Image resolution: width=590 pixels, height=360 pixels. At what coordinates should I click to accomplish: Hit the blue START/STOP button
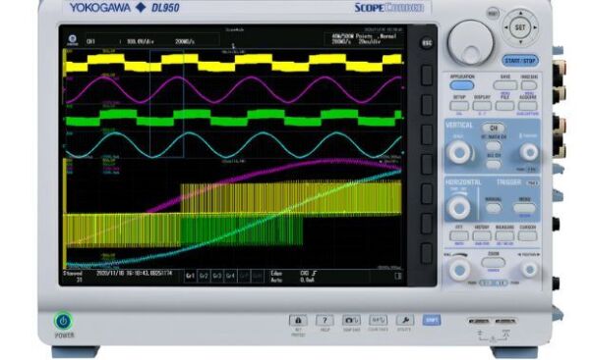(x=520, y=61)
